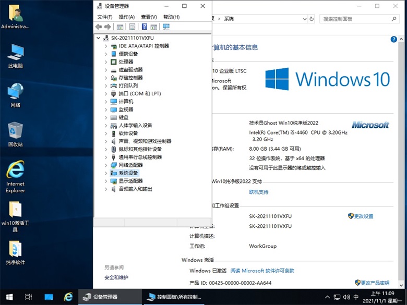Click the 联机支持 link
Screen dimensions: 407x305
[x=258, y=192]
